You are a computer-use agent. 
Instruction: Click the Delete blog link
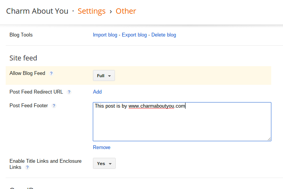(164, 35)
